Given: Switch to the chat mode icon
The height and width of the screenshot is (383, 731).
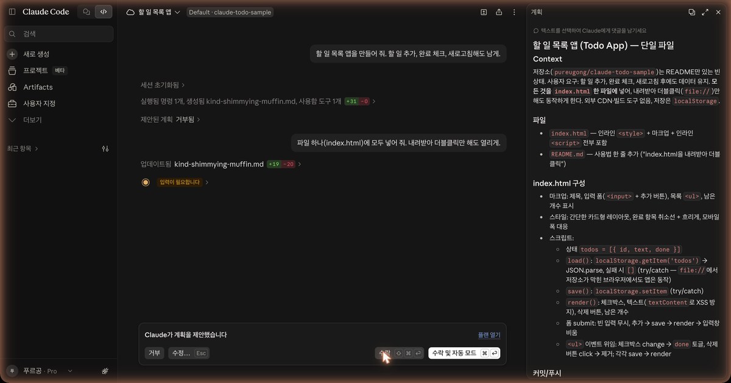Looking at the screenshot, I should (x=87, y=12).
